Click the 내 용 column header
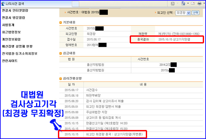 [143, 85]
